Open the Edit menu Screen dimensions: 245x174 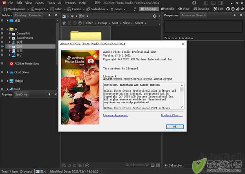19,3
